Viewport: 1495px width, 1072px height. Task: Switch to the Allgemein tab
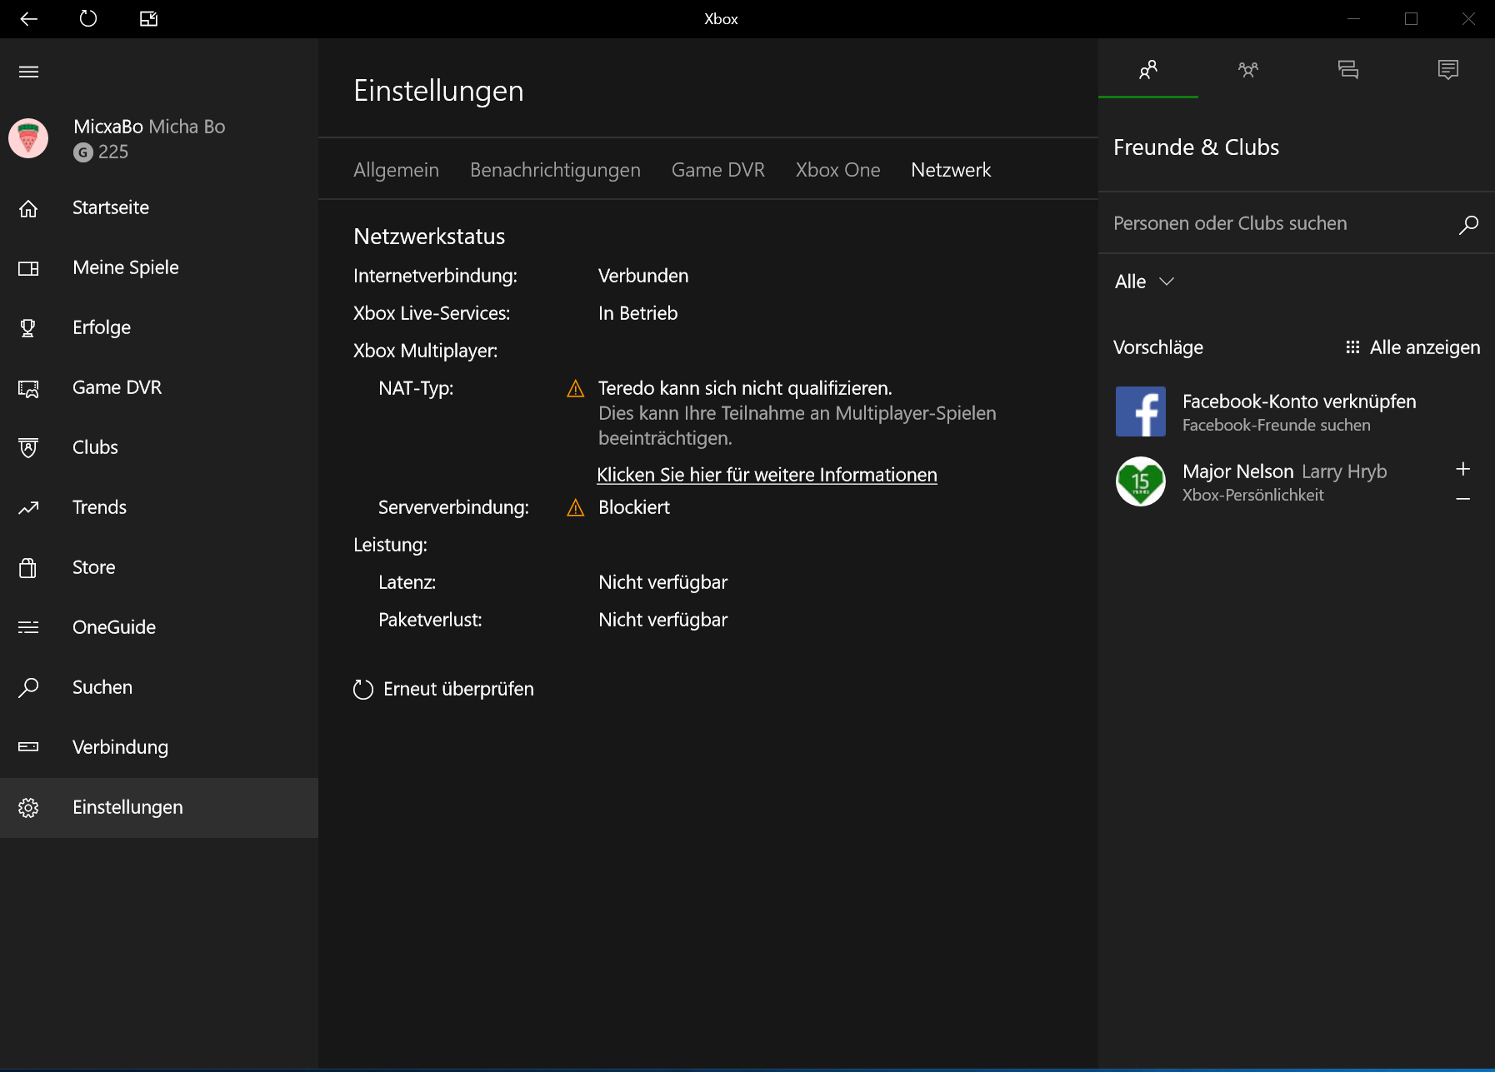coord(396,170)
